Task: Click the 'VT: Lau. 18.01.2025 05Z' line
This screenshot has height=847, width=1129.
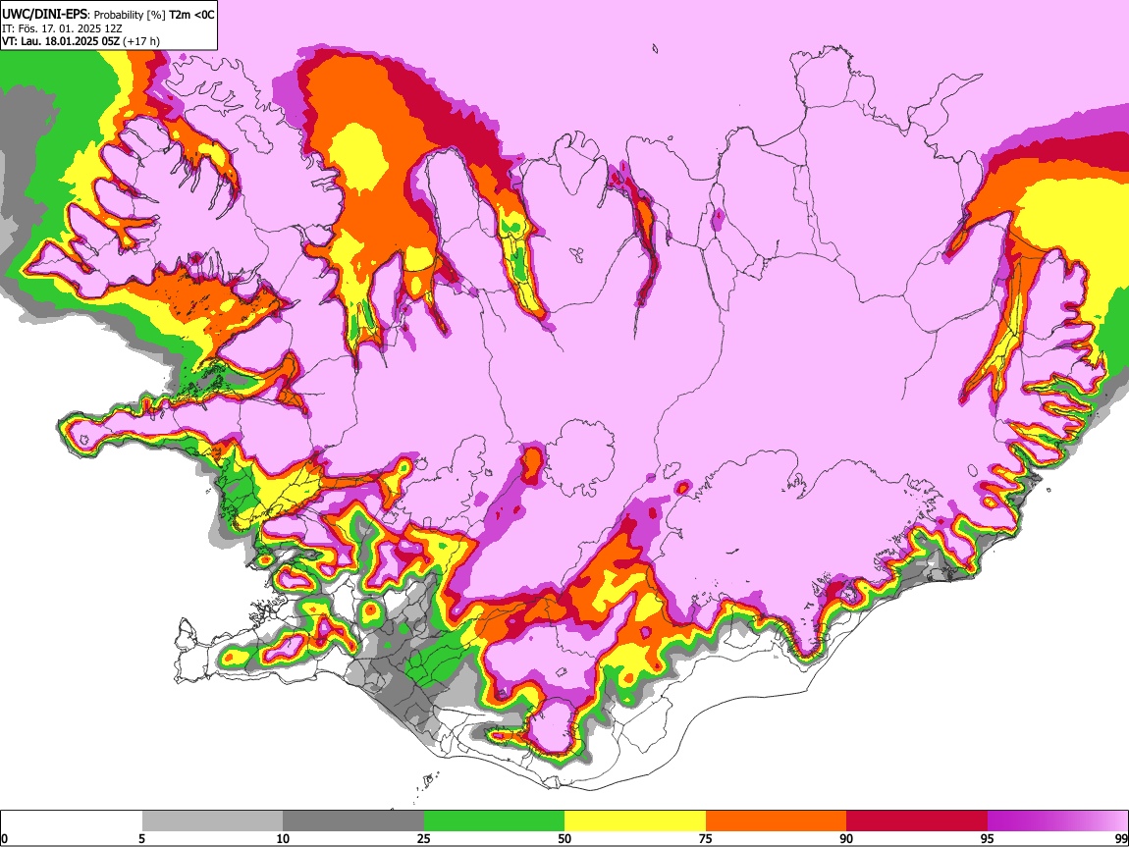Action: 61,41
